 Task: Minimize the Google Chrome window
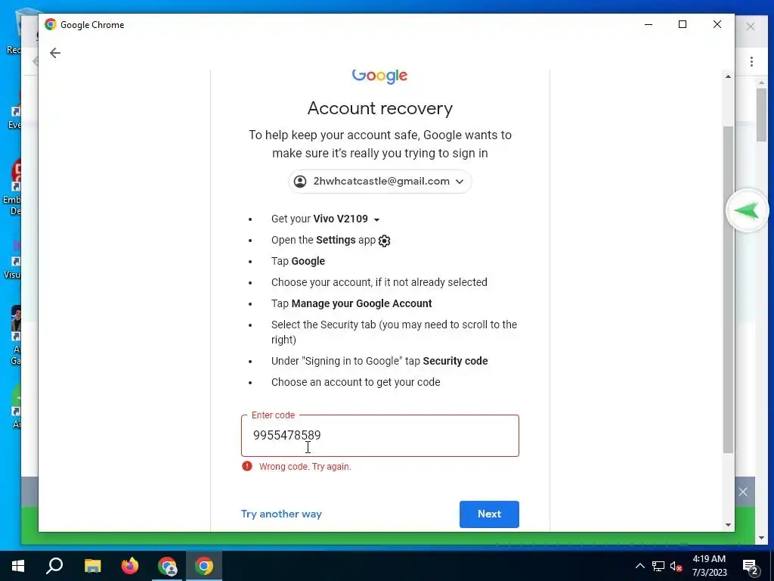point(649,25)
